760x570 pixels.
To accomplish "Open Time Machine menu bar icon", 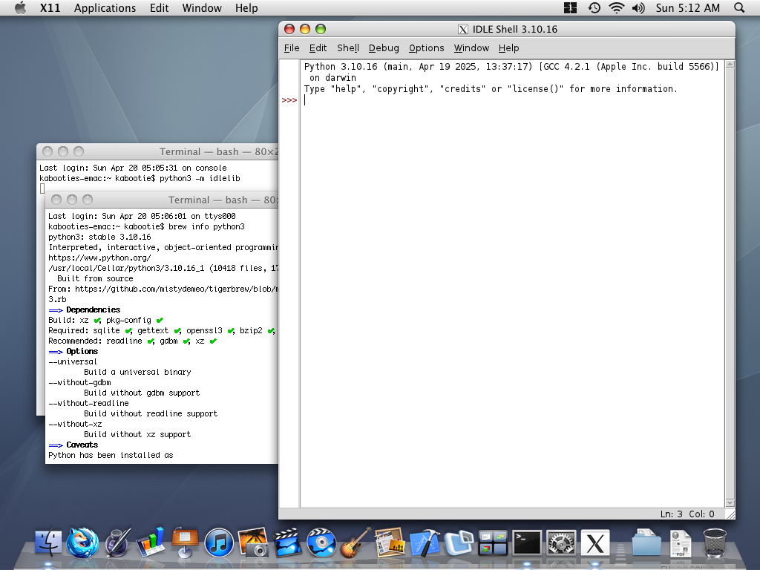I will [594, 7].
